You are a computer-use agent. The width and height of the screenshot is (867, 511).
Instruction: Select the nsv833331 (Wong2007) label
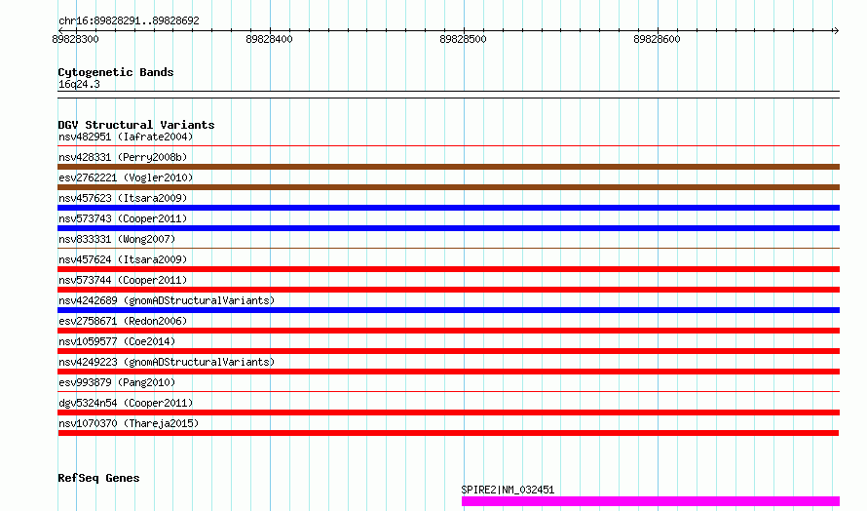[117, 239]
